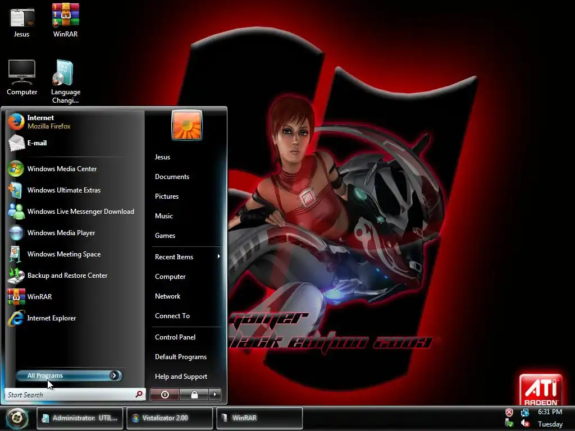Open the WinRAR desktop shortcut

coord(65,21)
